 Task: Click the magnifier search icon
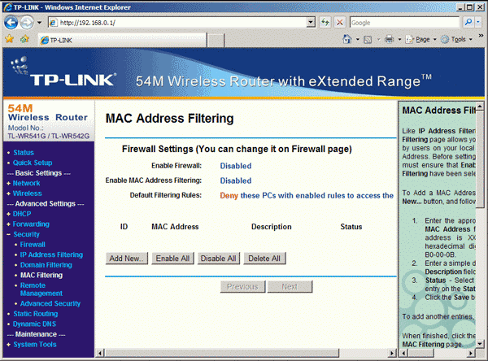(x=468, y=23)
